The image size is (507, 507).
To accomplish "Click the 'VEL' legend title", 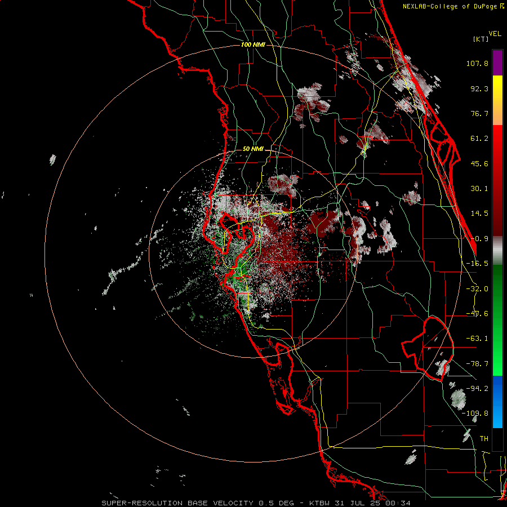I will pyautogui.click(x=495, y=33).
